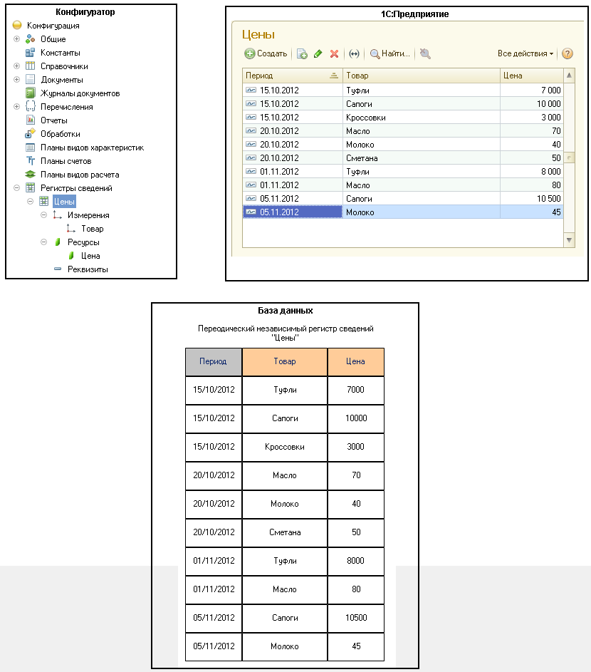Click the Общие tree icon
Screen dimensions: 591x672
[x=30, y=39]
